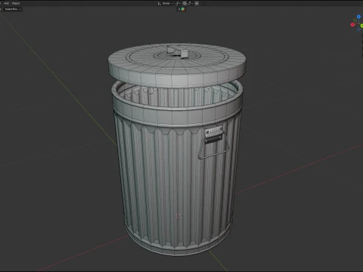Select the side handle on the trash can
Screen dimensions: 363x272
pyautogui.click(x=213, y=142)
